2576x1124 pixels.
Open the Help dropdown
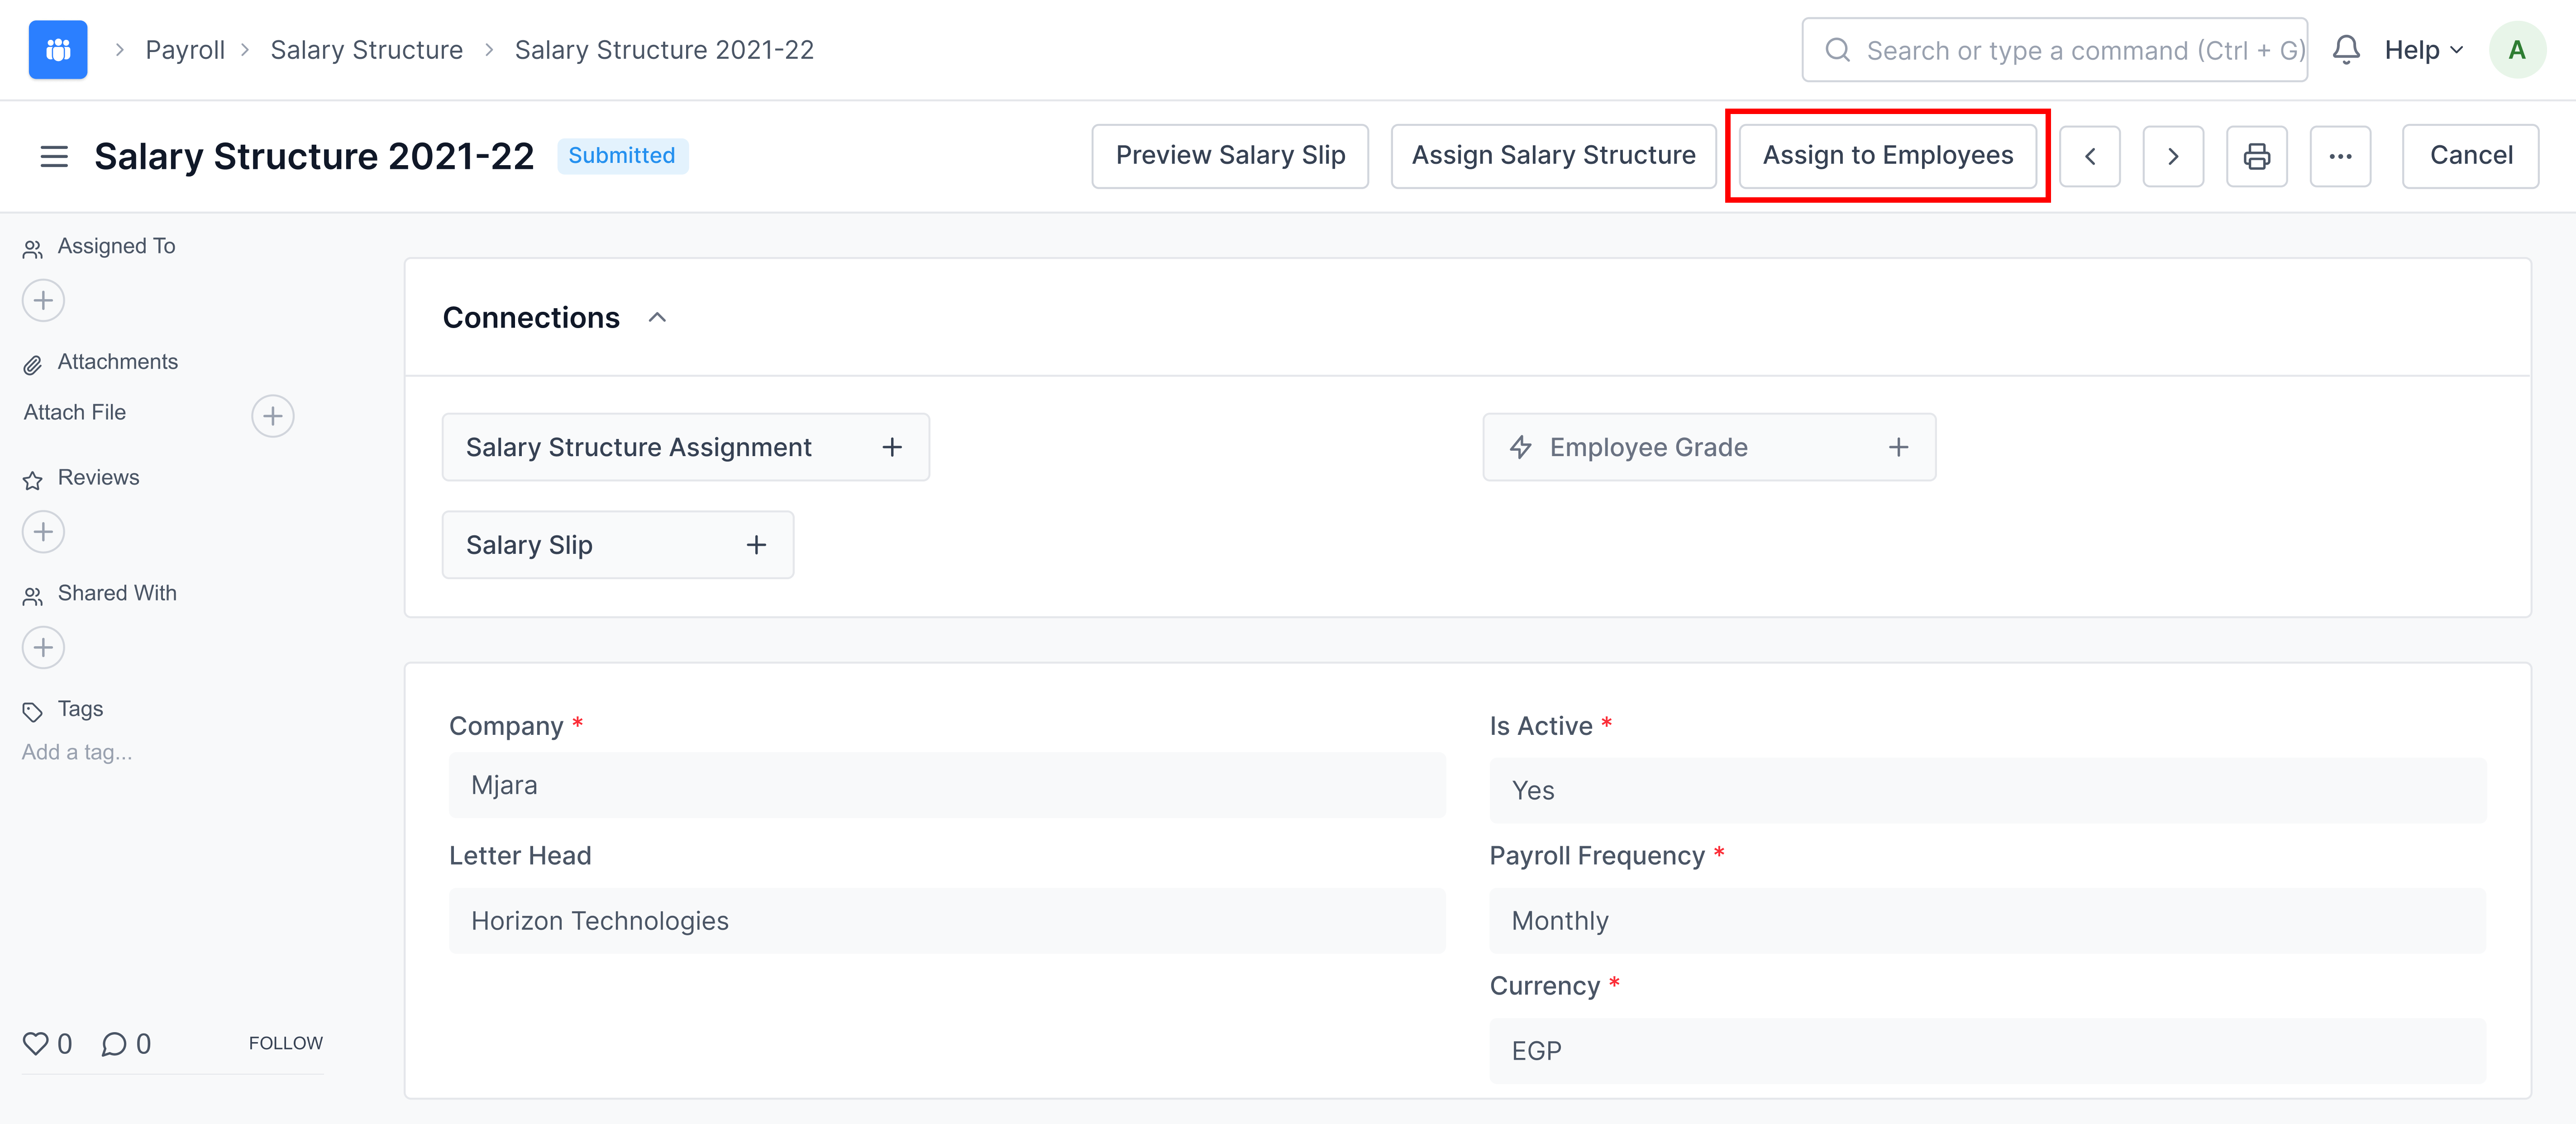pos(2421,49)
